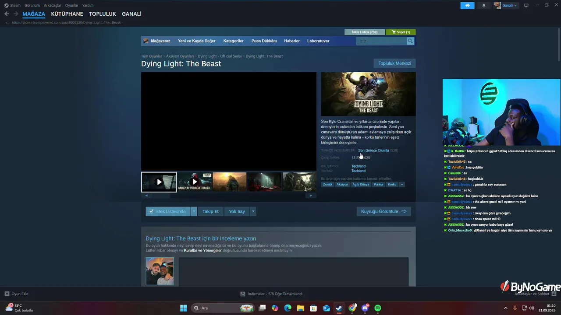Open Spotify from the taskbar
The image size is (561, 315).
378,308
